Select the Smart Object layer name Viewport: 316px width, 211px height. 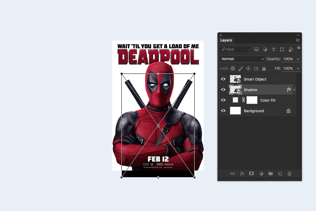tap(255, 79)
